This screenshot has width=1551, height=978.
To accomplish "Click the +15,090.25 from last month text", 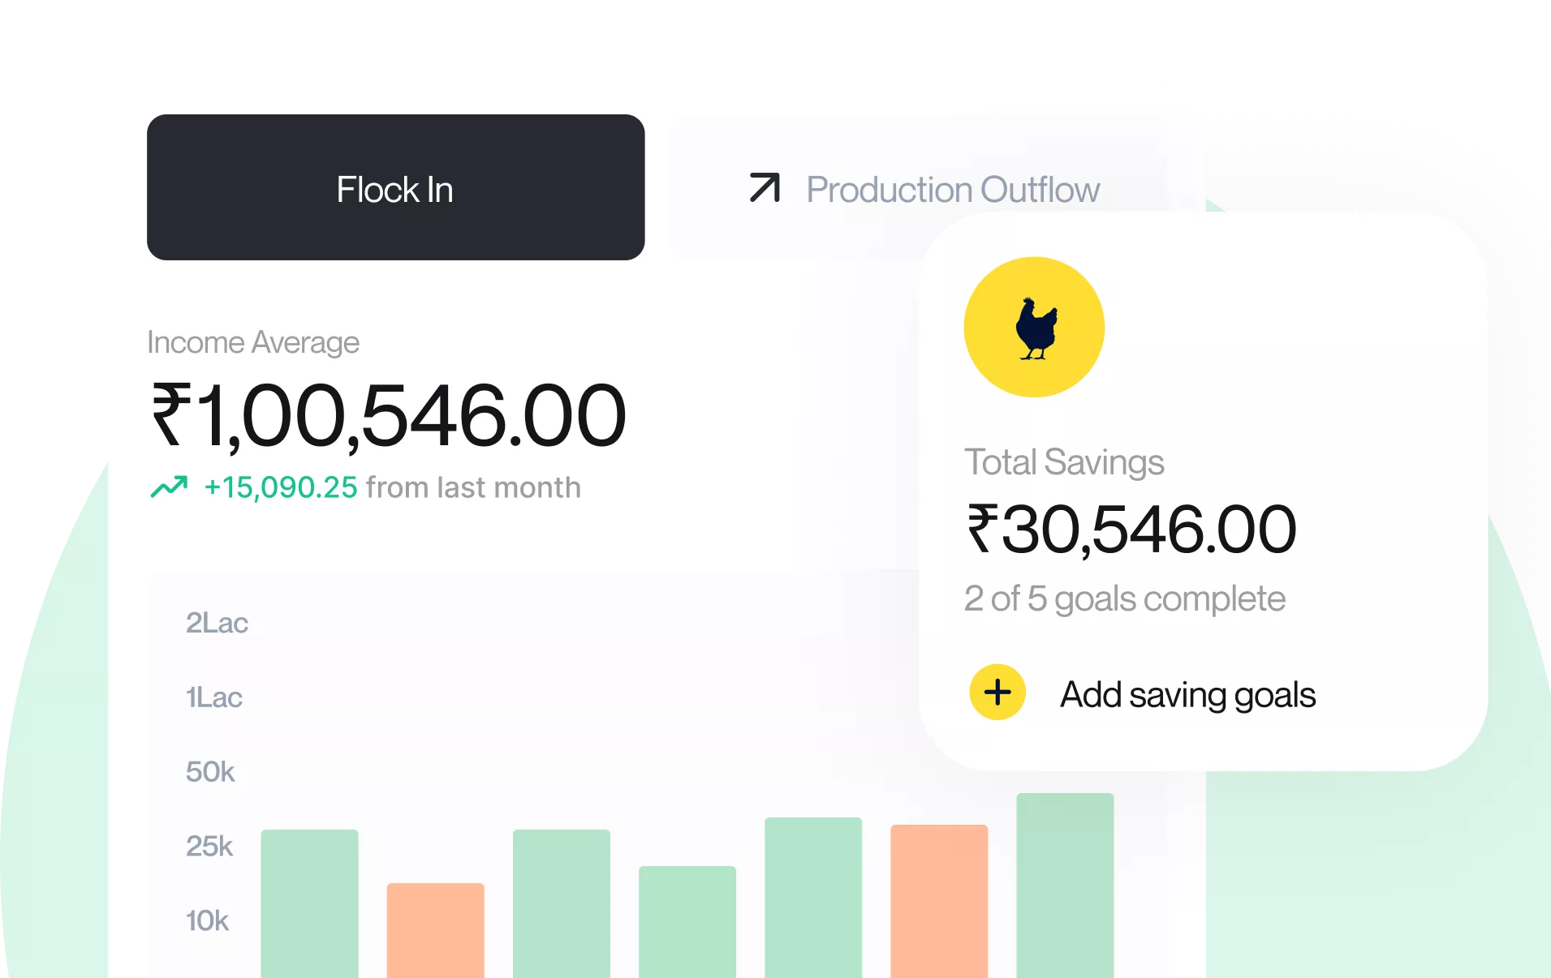I will pos(392,487).
